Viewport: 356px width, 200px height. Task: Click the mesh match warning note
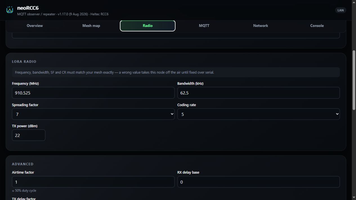pyautogui.click(x=176, y=72)
